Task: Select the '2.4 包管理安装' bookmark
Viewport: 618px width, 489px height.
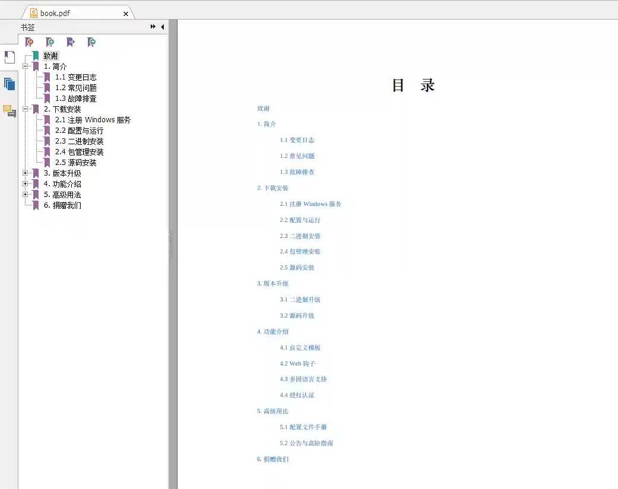Action: (x=79, y=152)
